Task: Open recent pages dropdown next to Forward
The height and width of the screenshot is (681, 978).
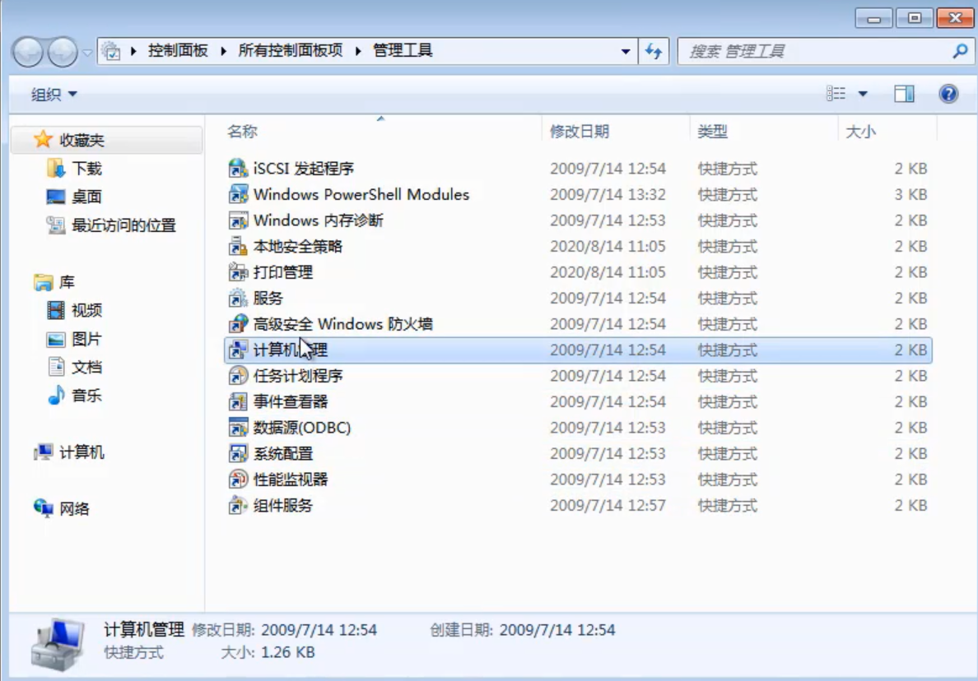Action: click(87, 53)
